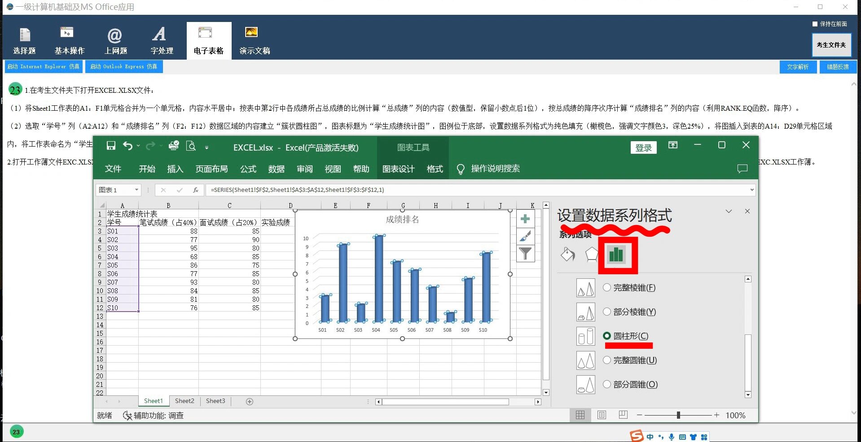Switch to the Sheet2 tab
The height and width of the screenshot is (442, 861).
[184, 401]
